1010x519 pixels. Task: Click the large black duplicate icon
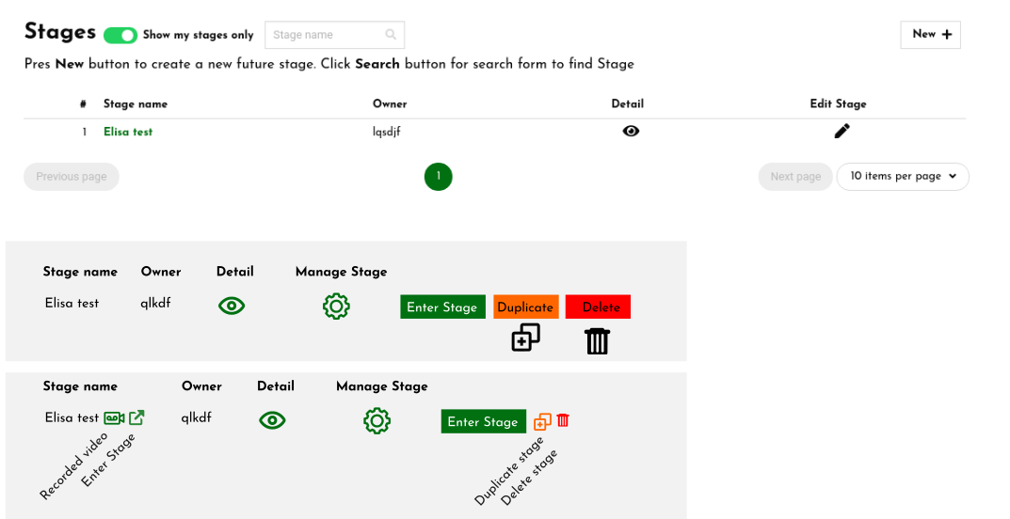[525, 338]
